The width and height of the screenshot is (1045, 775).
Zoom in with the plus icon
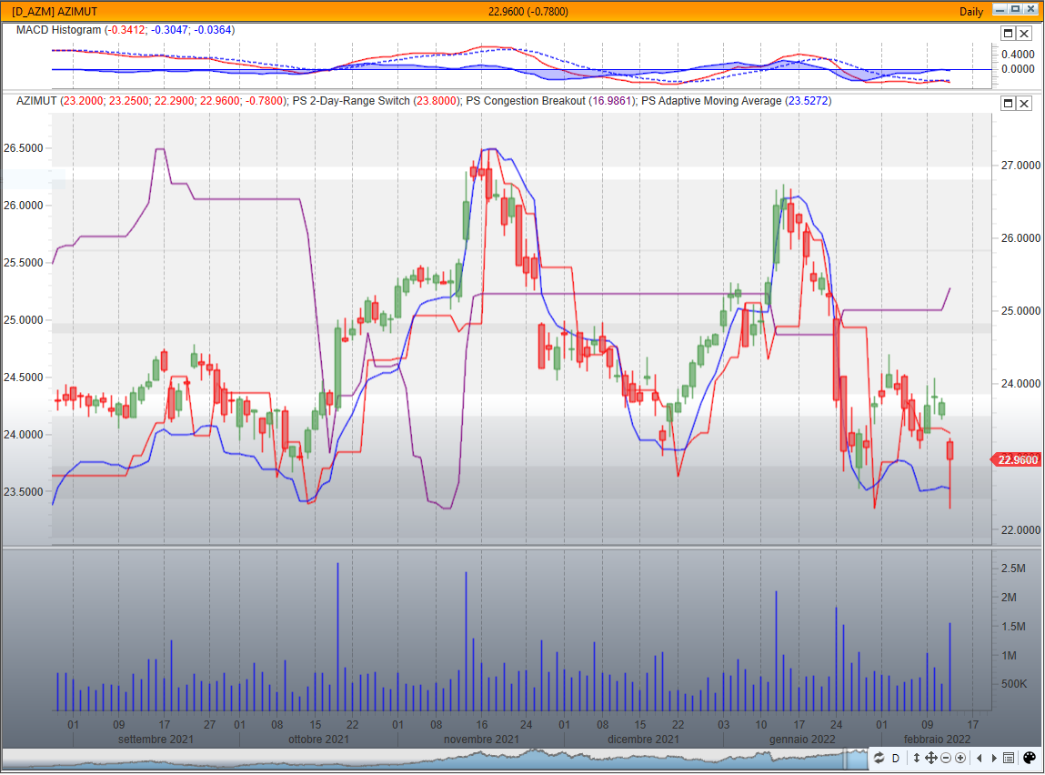click(x=960, y=758)
